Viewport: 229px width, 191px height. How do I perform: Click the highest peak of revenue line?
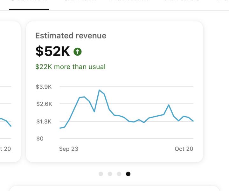click(x=99, y=90)
